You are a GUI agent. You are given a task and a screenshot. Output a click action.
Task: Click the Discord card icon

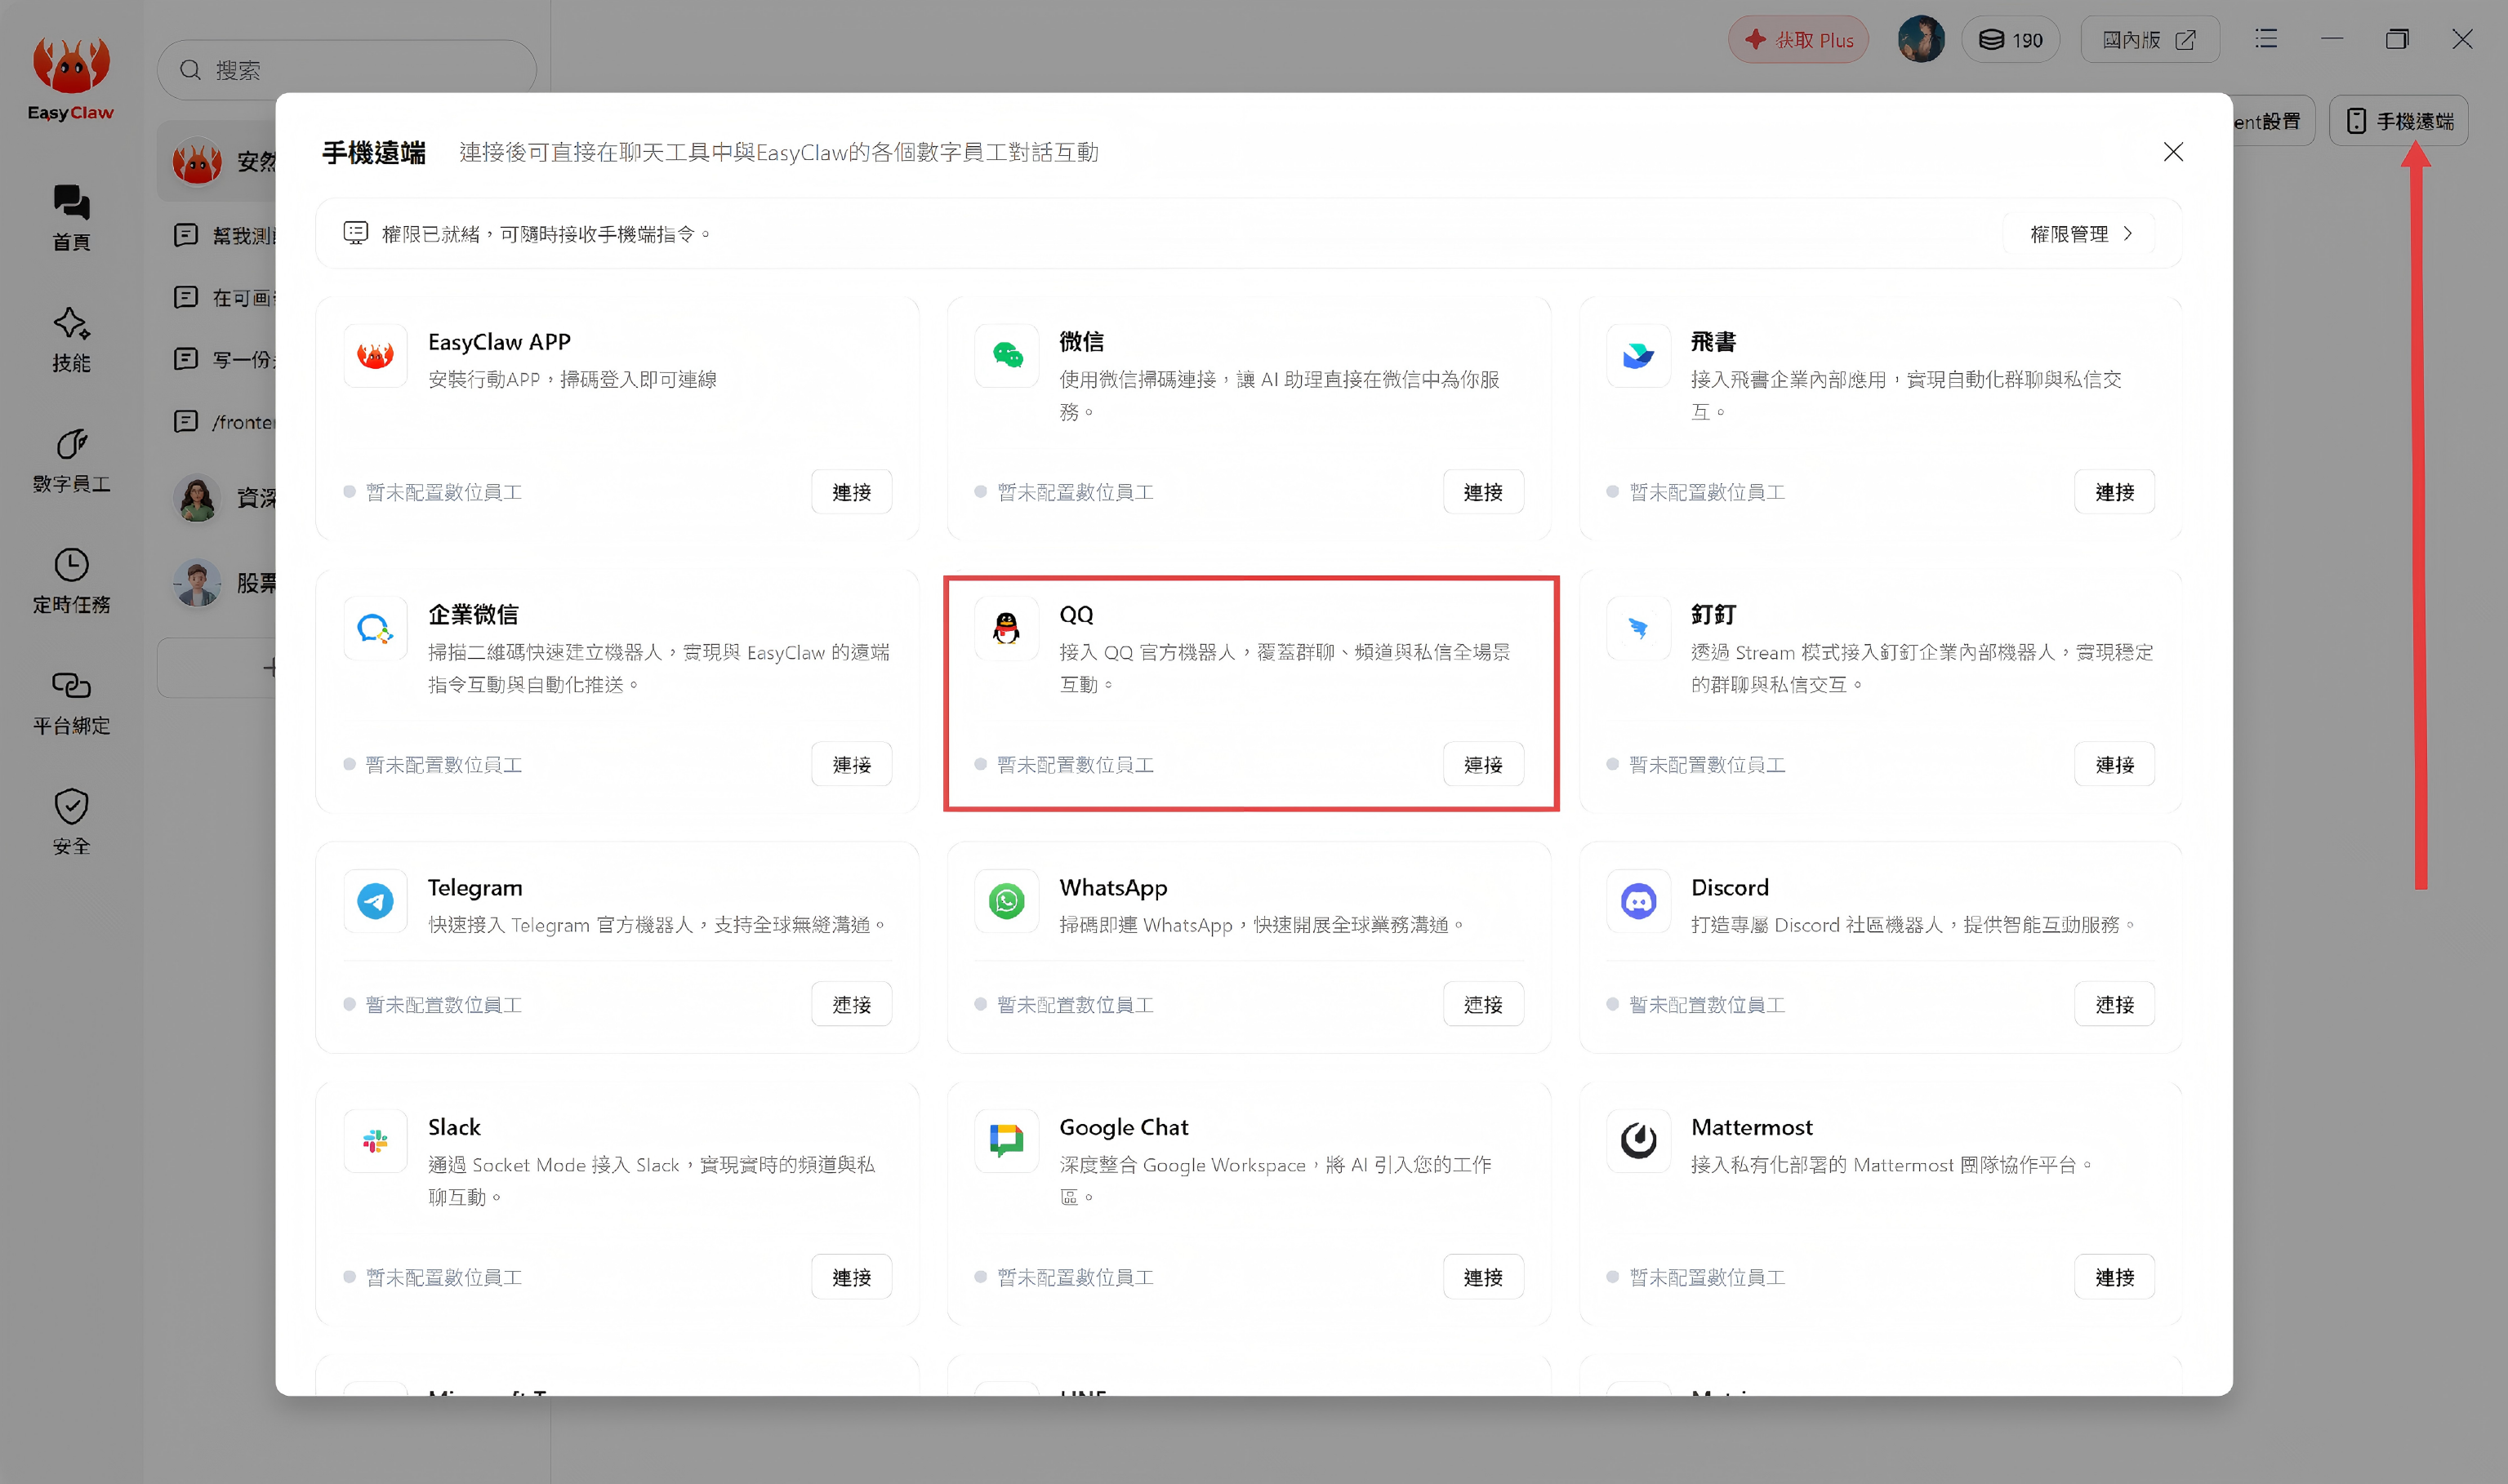[x=1637, y=901]
